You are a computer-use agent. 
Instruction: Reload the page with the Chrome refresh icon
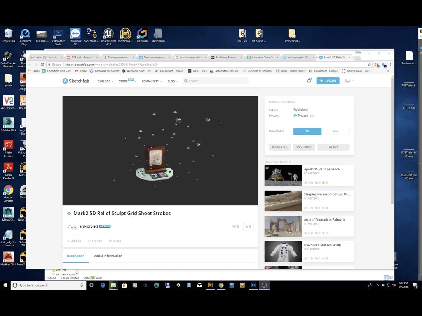click(x=42, y=65)
